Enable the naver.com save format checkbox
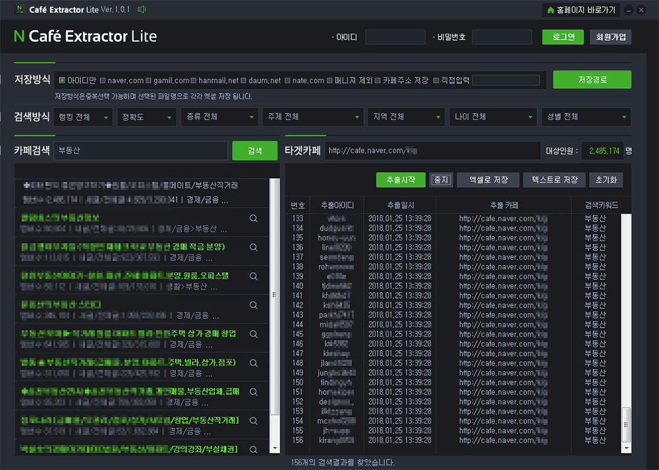The width and height of the screenshot is (659, 470). [x=103, y=80]
